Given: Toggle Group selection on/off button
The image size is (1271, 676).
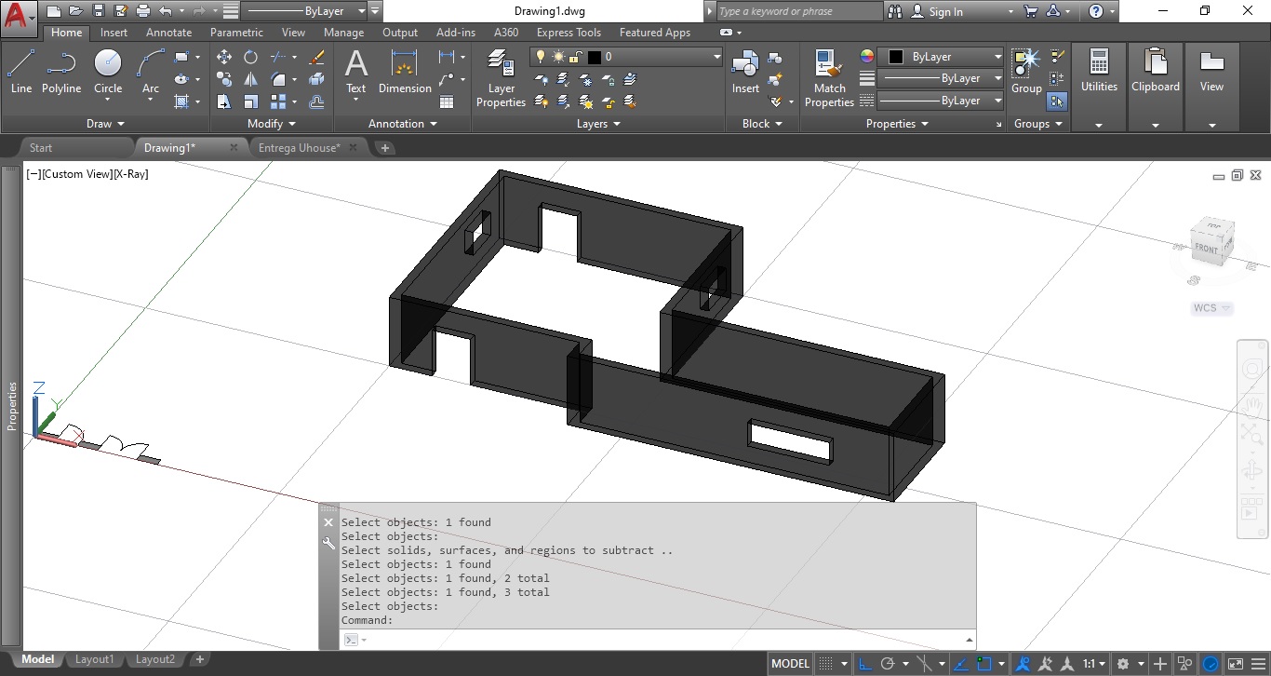Looking at the screenshot, I should [1057, 101].
